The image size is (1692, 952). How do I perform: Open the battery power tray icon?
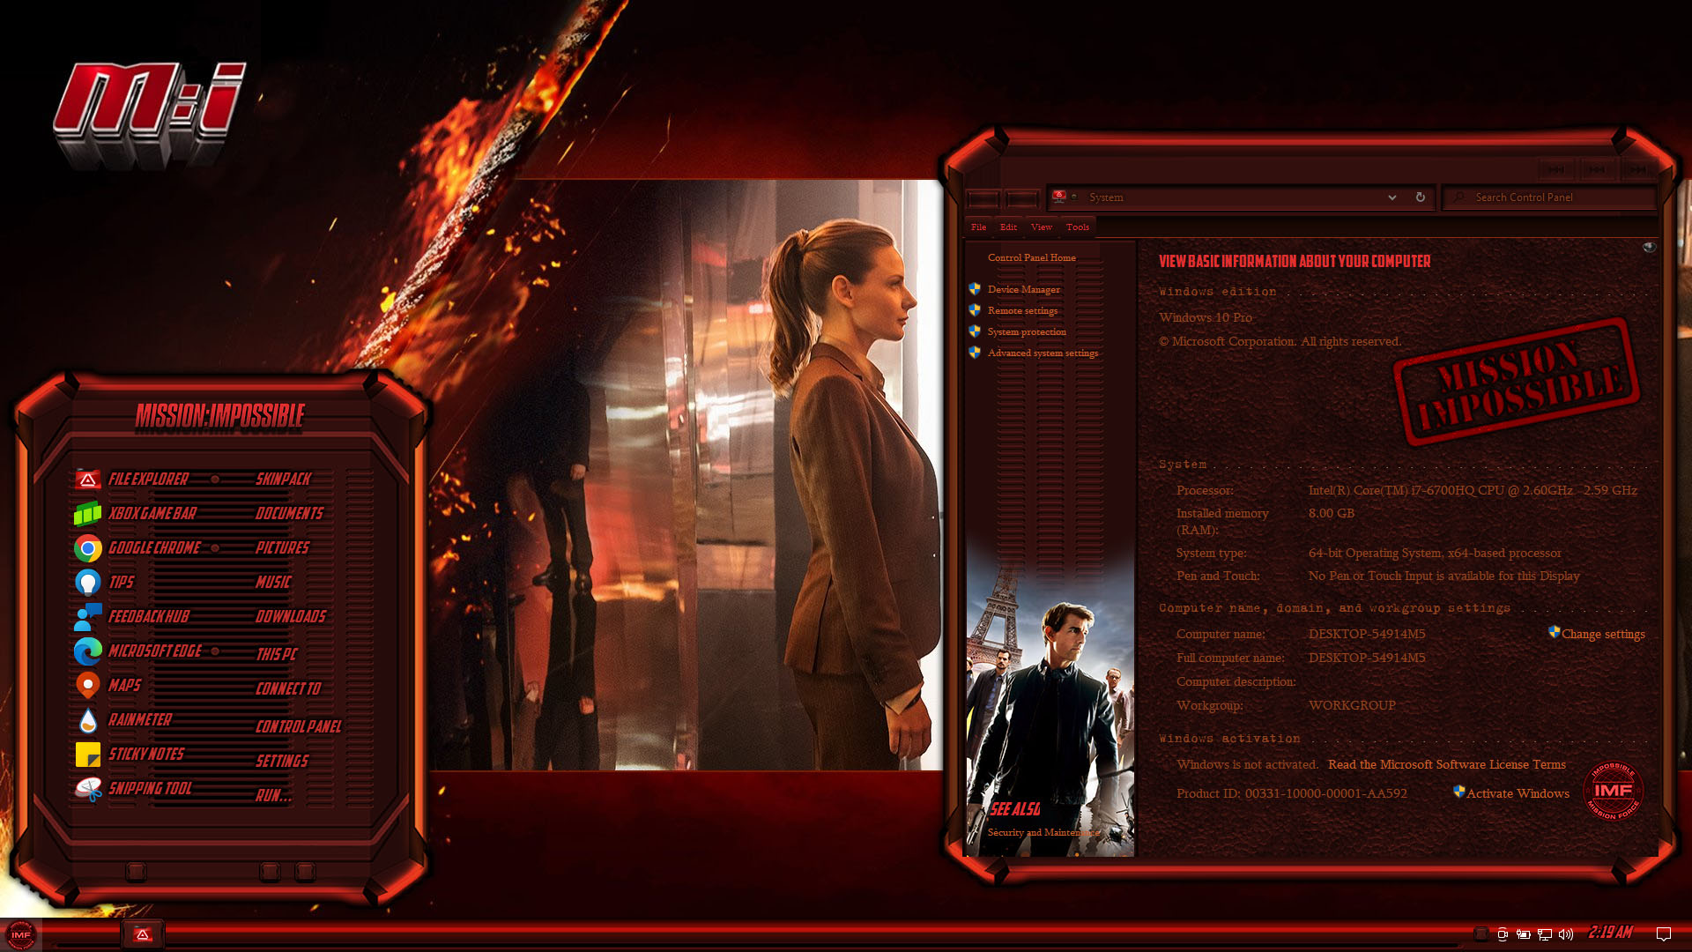(1523, 934)
